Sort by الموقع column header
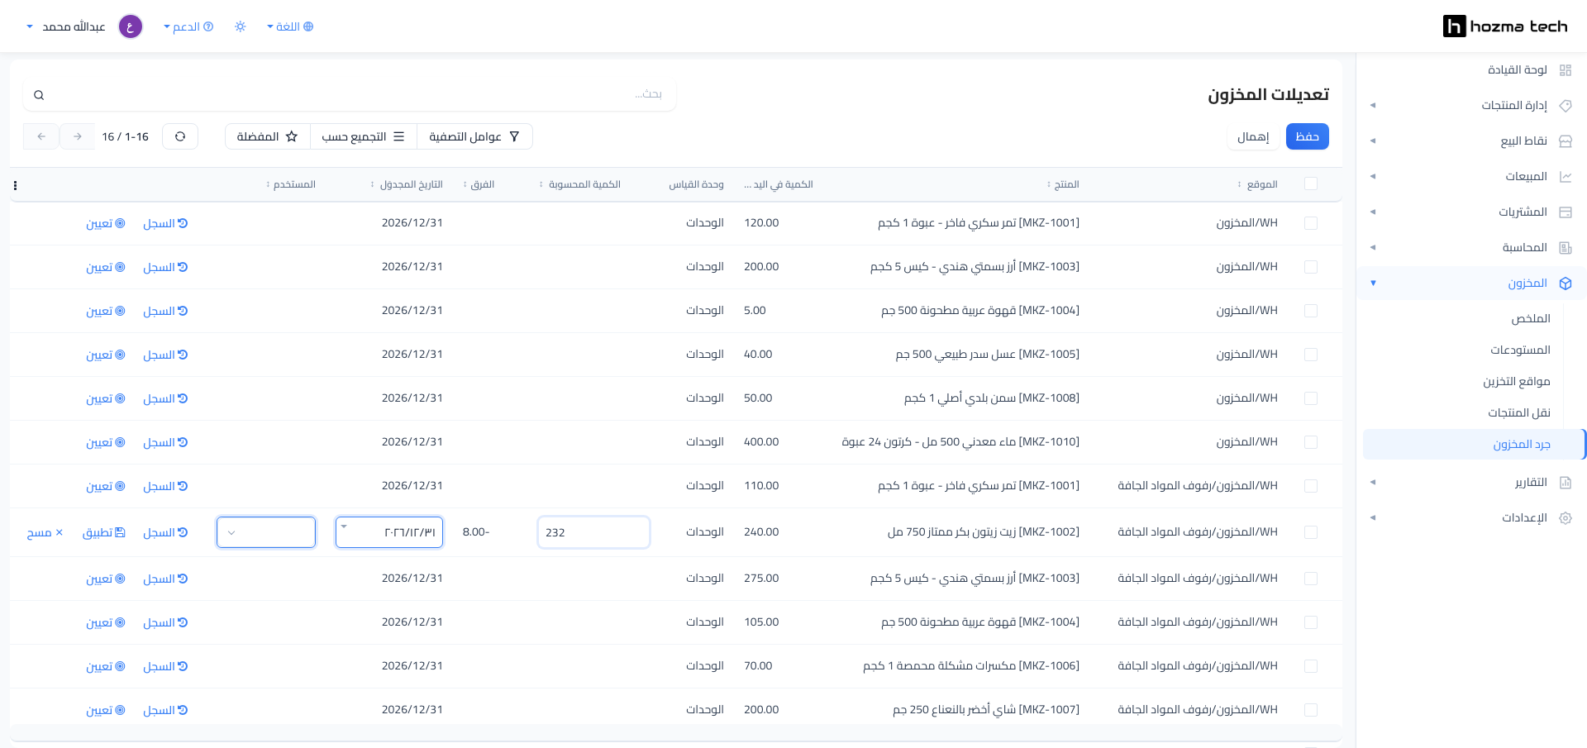 (x=1257, y=184)
